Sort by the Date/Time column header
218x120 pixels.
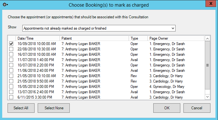38,38
